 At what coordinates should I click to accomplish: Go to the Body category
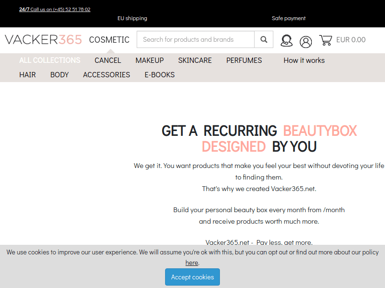(60, 75)
